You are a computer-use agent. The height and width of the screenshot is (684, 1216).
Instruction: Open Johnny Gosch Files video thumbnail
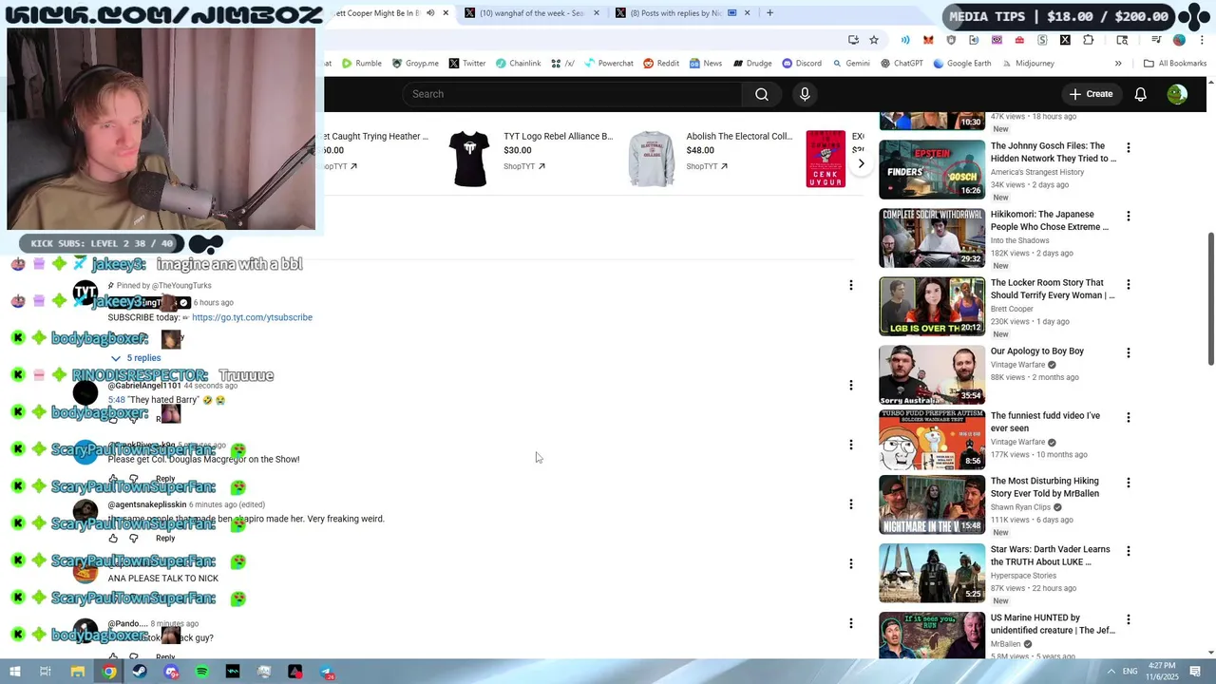(932, 169)
